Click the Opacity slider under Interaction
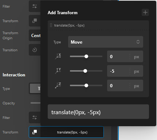 click(35, 103)
